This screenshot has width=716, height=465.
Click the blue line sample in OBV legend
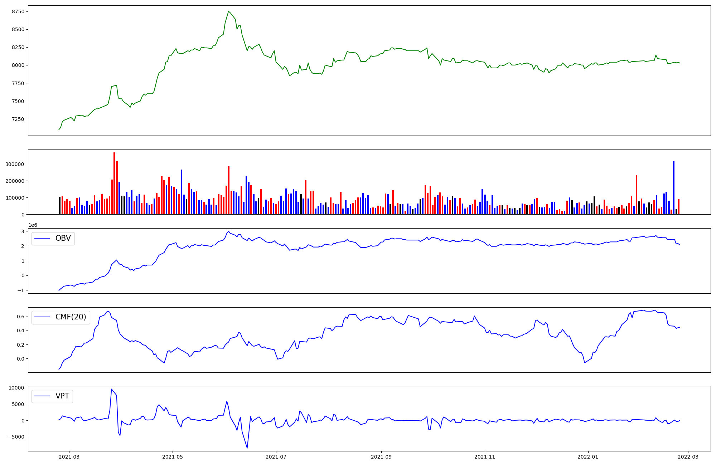pyautogui.click(x=42, y=239)
